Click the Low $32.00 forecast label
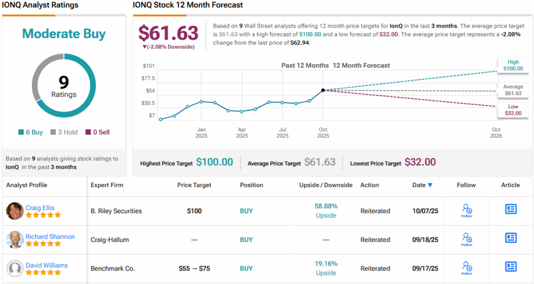This screenshot has width=534, height=284. coord(512,110)
